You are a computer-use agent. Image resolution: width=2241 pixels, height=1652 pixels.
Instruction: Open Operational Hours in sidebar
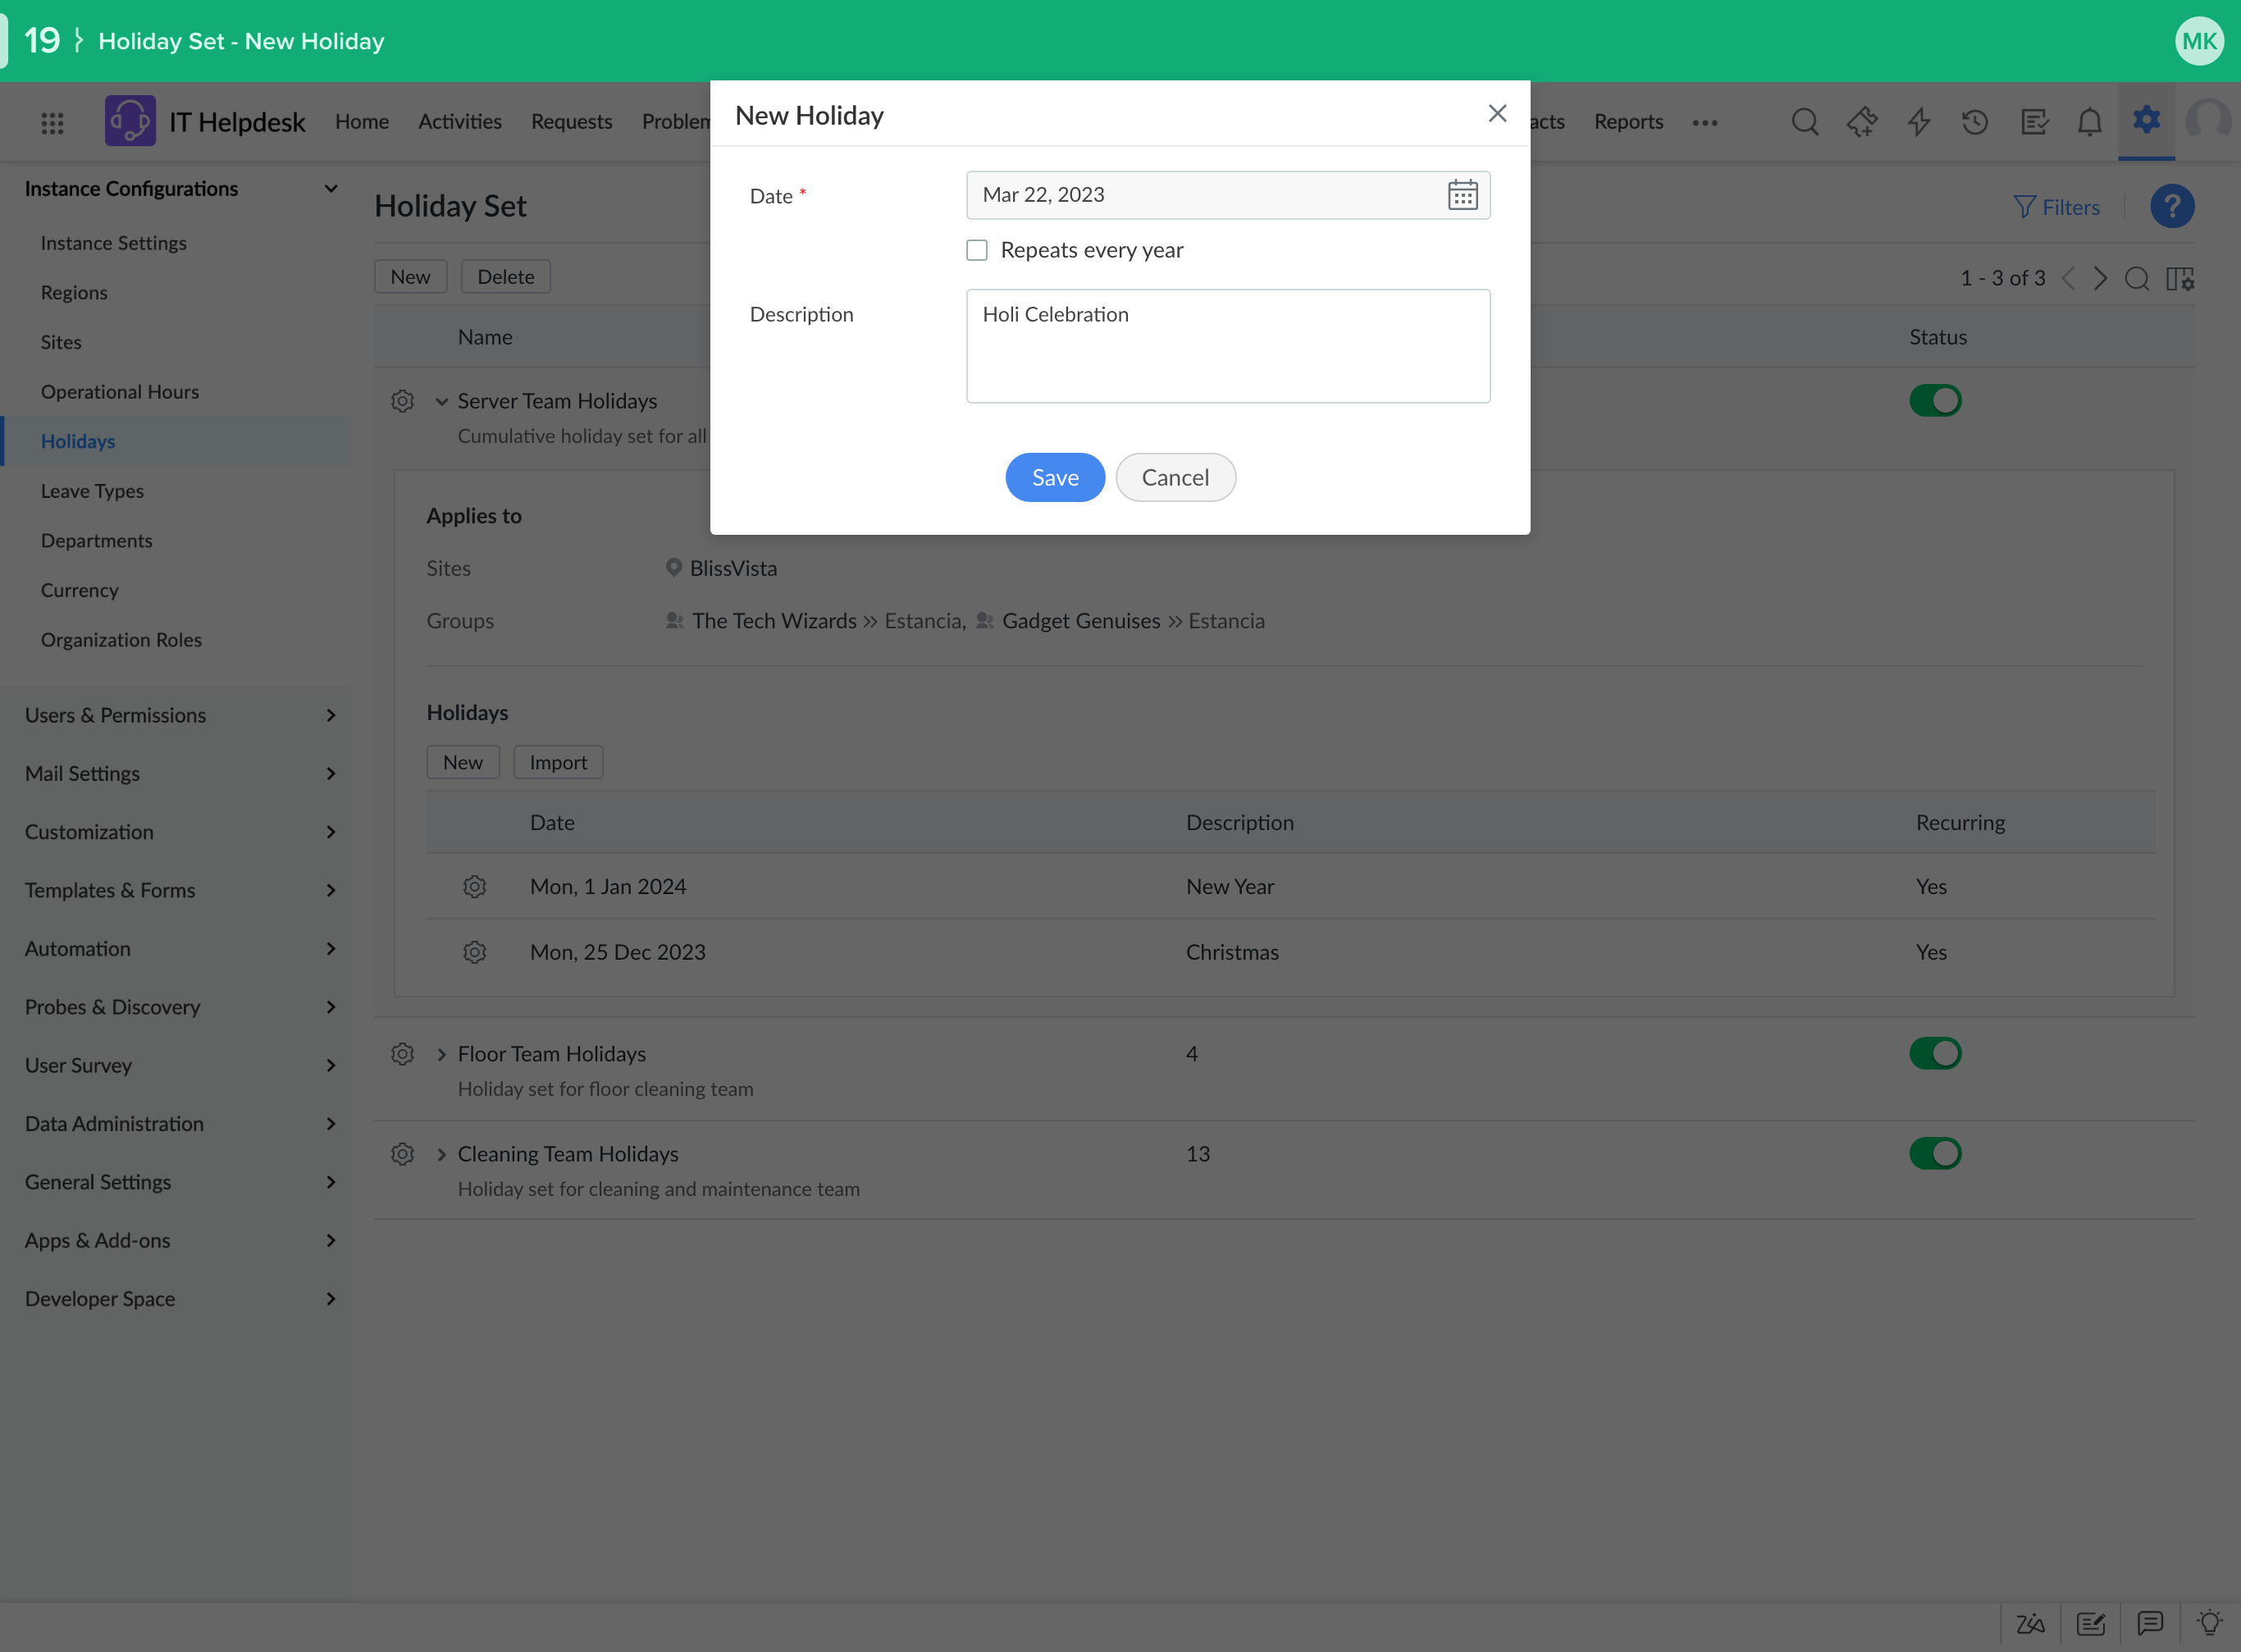(x=120, y=392)
